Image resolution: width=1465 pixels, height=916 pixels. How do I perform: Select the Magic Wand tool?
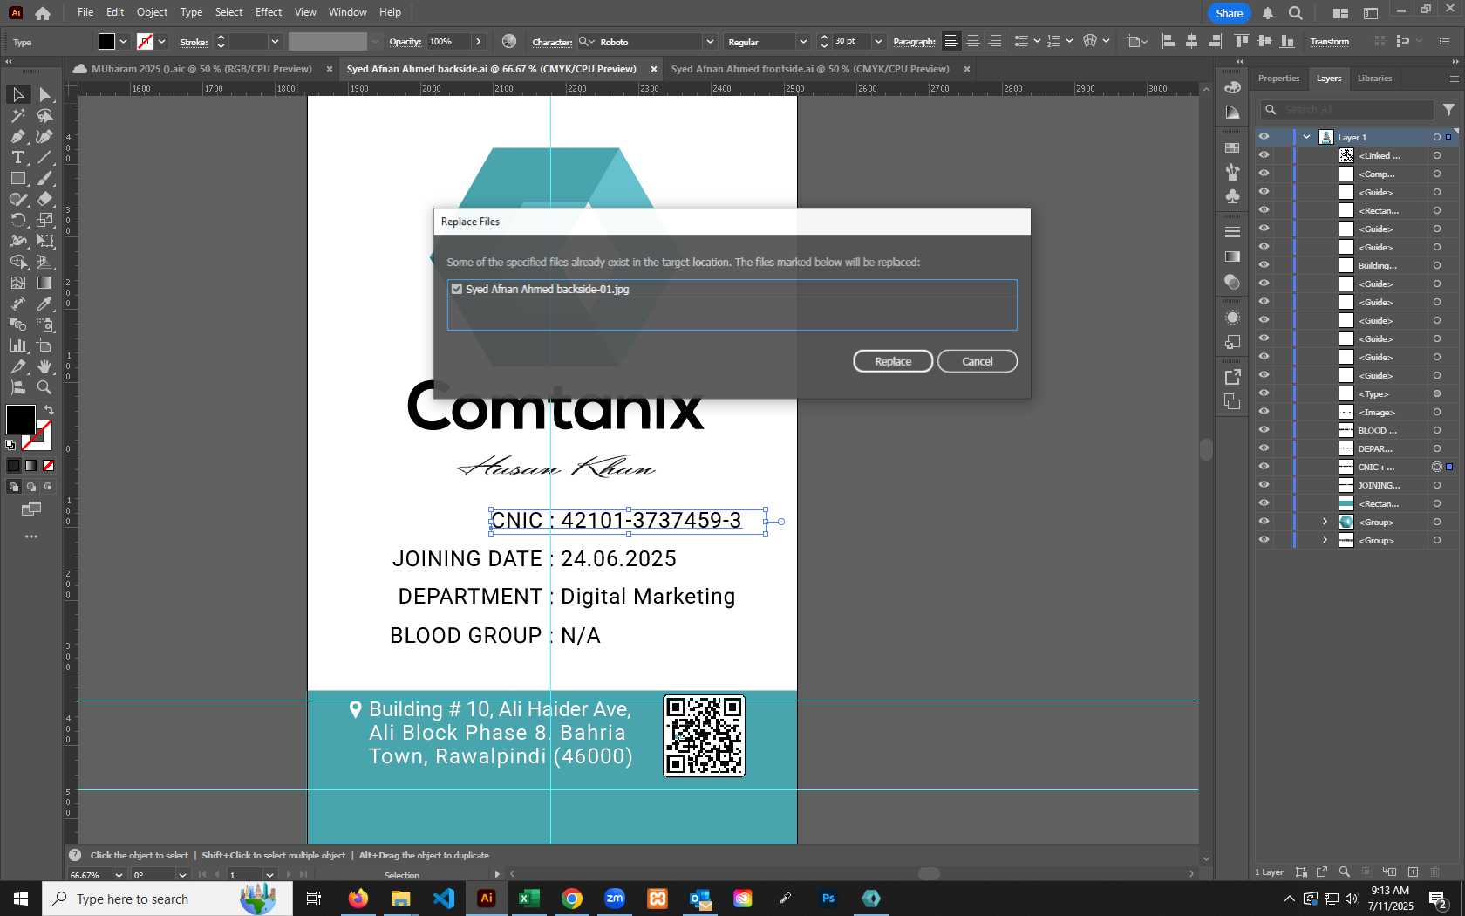[17, 115]
